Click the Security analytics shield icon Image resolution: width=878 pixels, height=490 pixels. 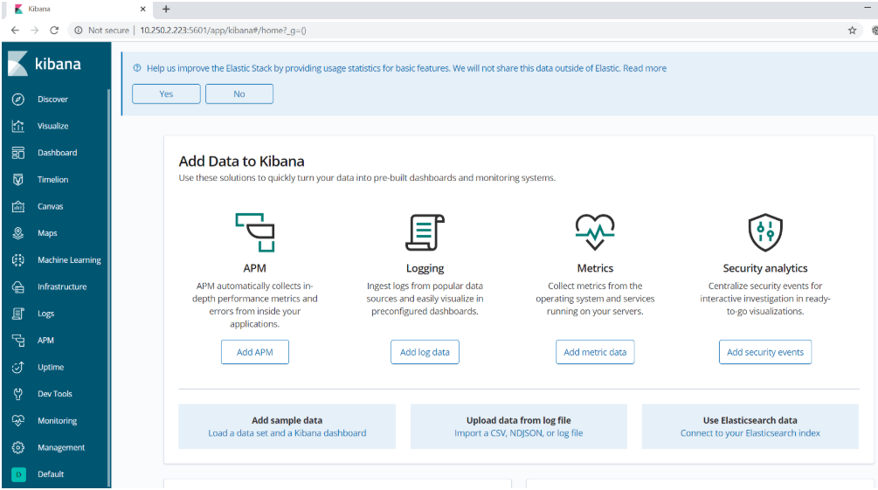(x=765, y=232)
